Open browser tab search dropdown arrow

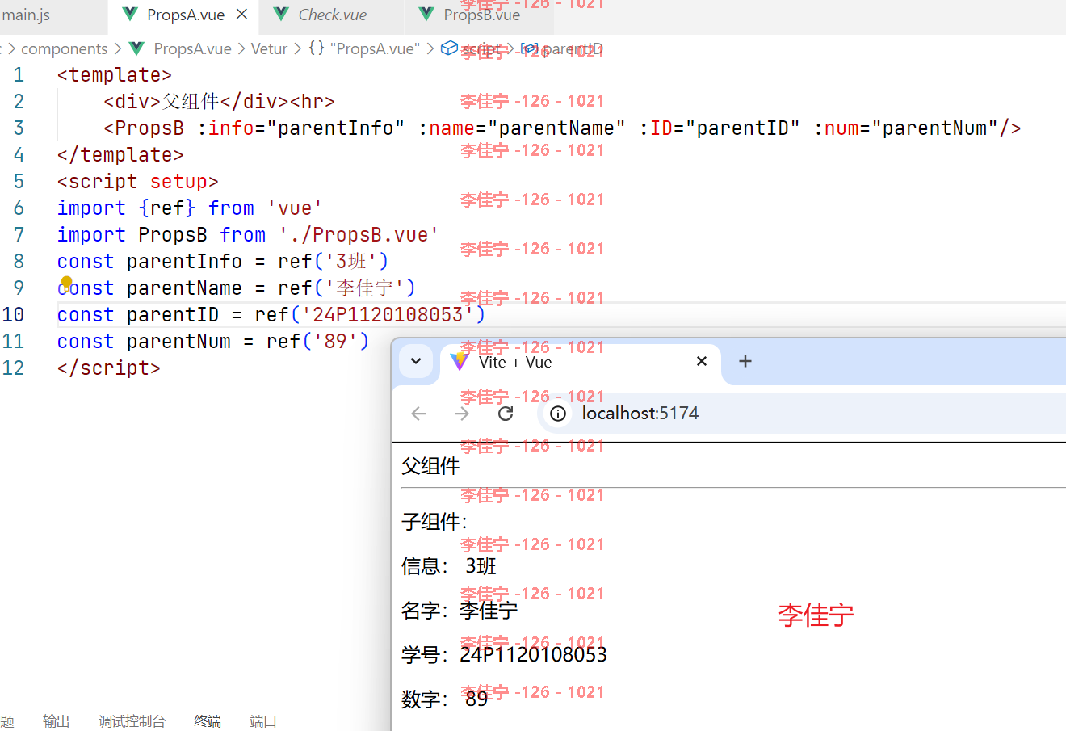(416, 361)
